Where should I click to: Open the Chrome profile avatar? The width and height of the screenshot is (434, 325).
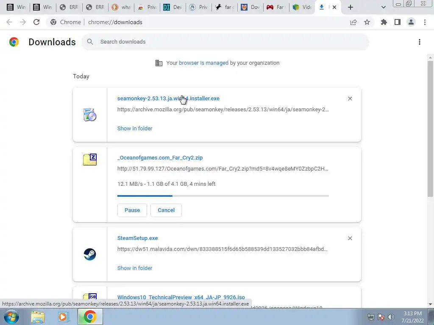(x=411, y=22)
